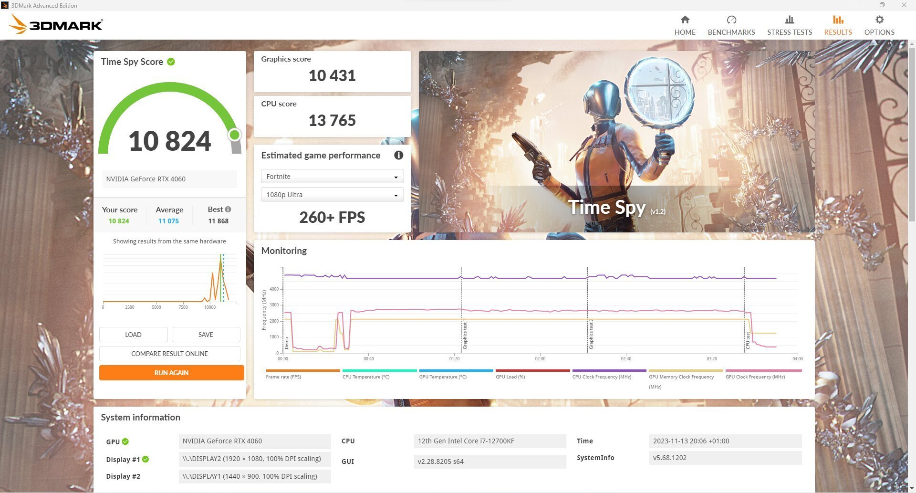Open the Benchmarks gauge icon
This screenshot has height=493, width=916.
click(731, 20)
